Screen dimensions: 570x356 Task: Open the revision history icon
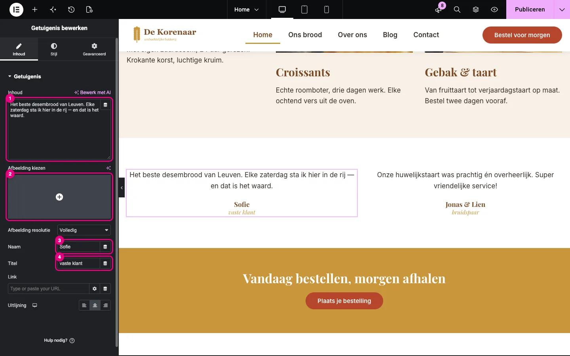pos(71,9)
